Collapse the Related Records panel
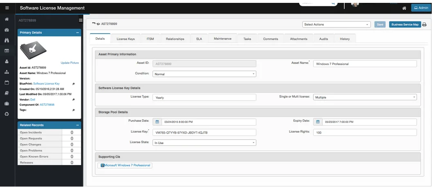 pyautogui.click(x=78, y=125)
